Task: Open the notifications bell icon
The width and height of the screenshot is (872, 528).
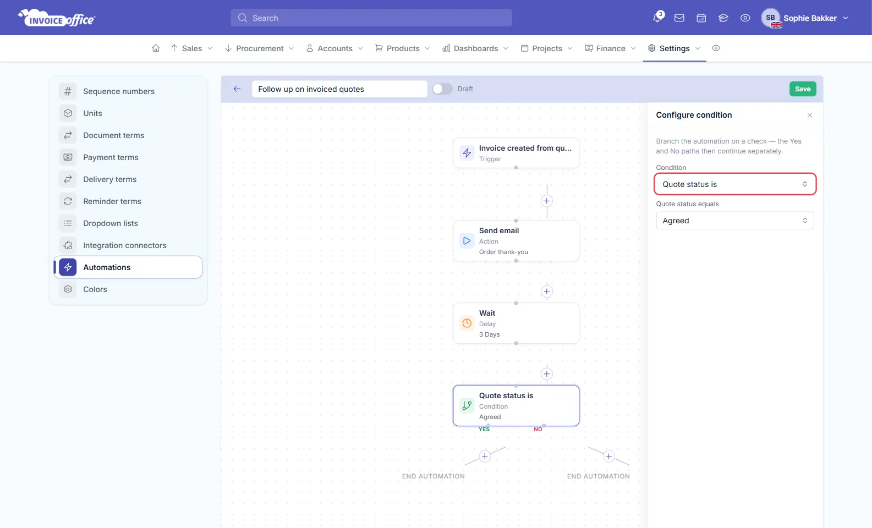Action: pos(657,18)
